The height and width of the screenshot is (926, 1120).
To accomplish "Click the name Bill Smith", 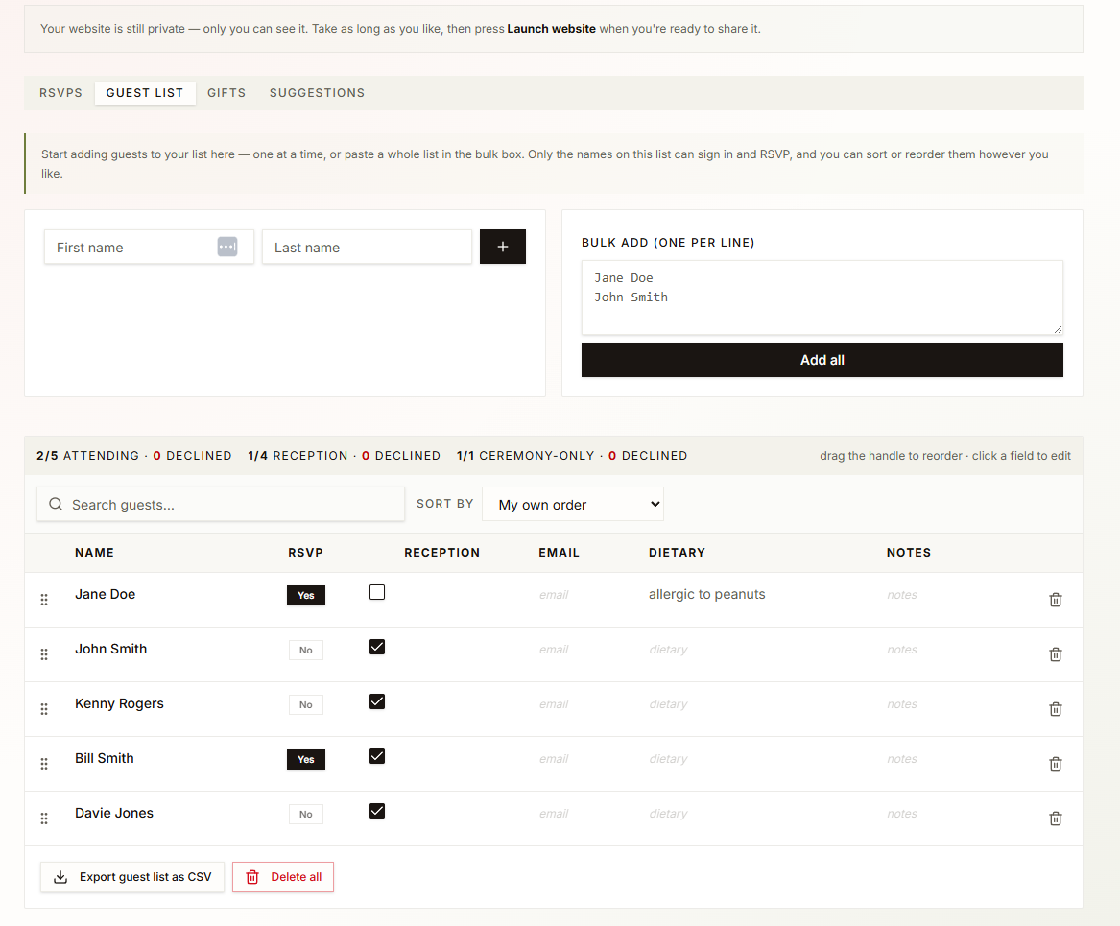I will [x=105, y=758].
